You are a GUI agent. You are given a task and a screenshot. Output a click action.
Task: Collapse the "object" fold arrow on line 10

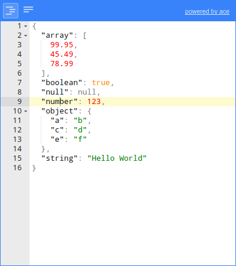[26, 111]
